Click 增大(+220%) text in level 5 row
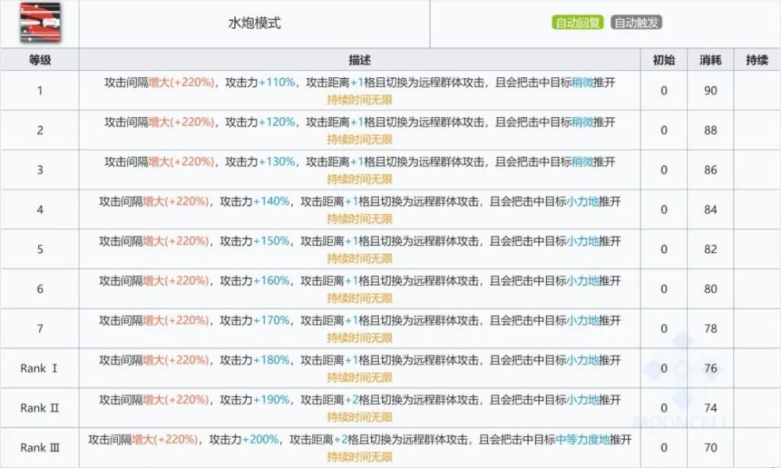The image size is (781, 468). pyautogui.click(x=176, y=241)
